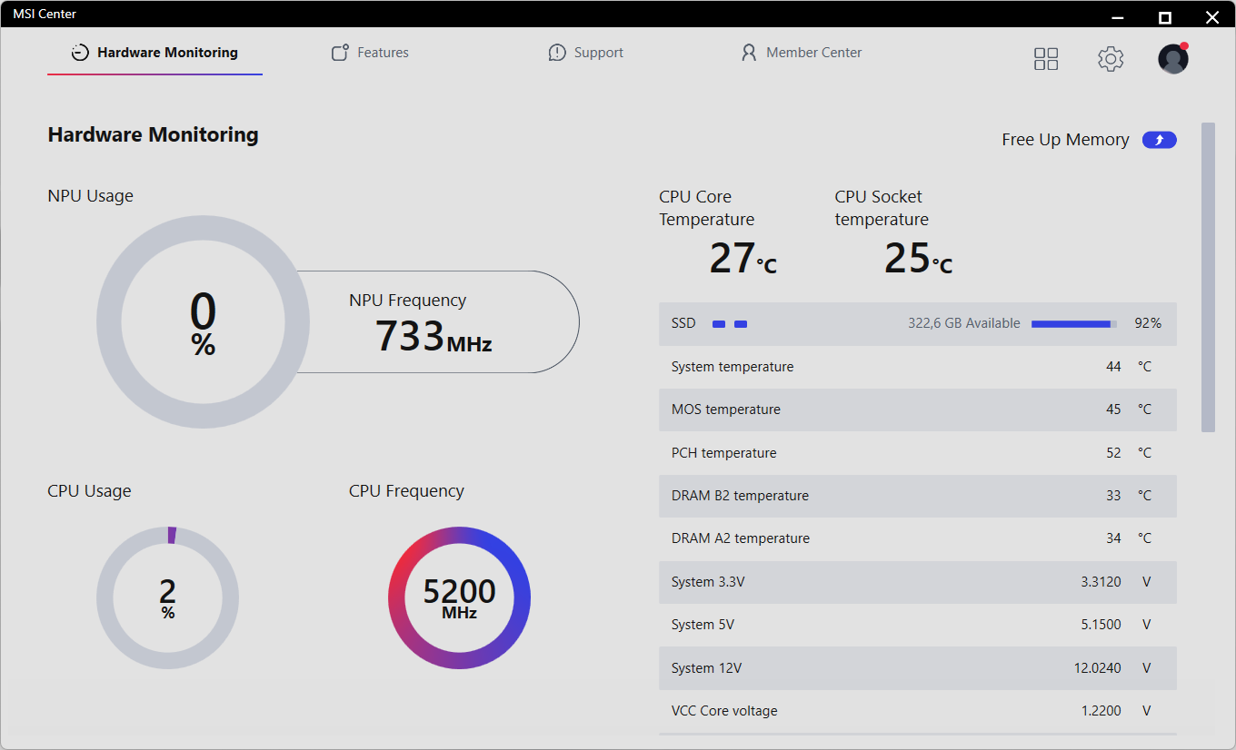Click the 5.1500 System 5V value
The height and width of the screenshot is (750, 1236).
point(1101,625)
